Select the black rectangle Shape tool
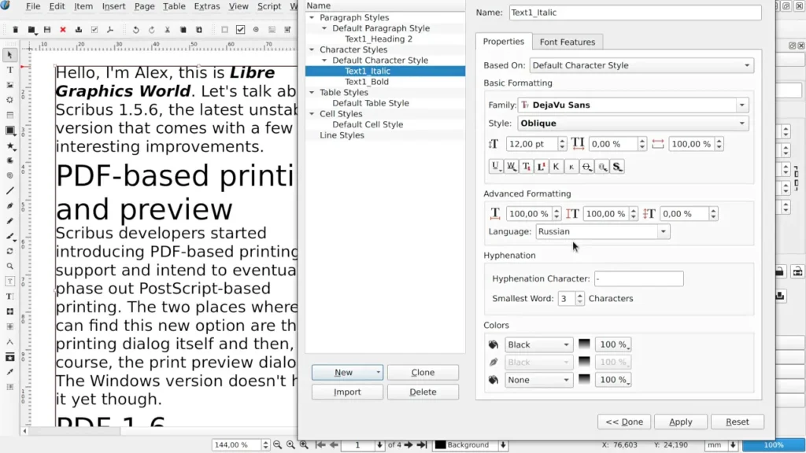The image size is (806, 453). coord(9,131)
